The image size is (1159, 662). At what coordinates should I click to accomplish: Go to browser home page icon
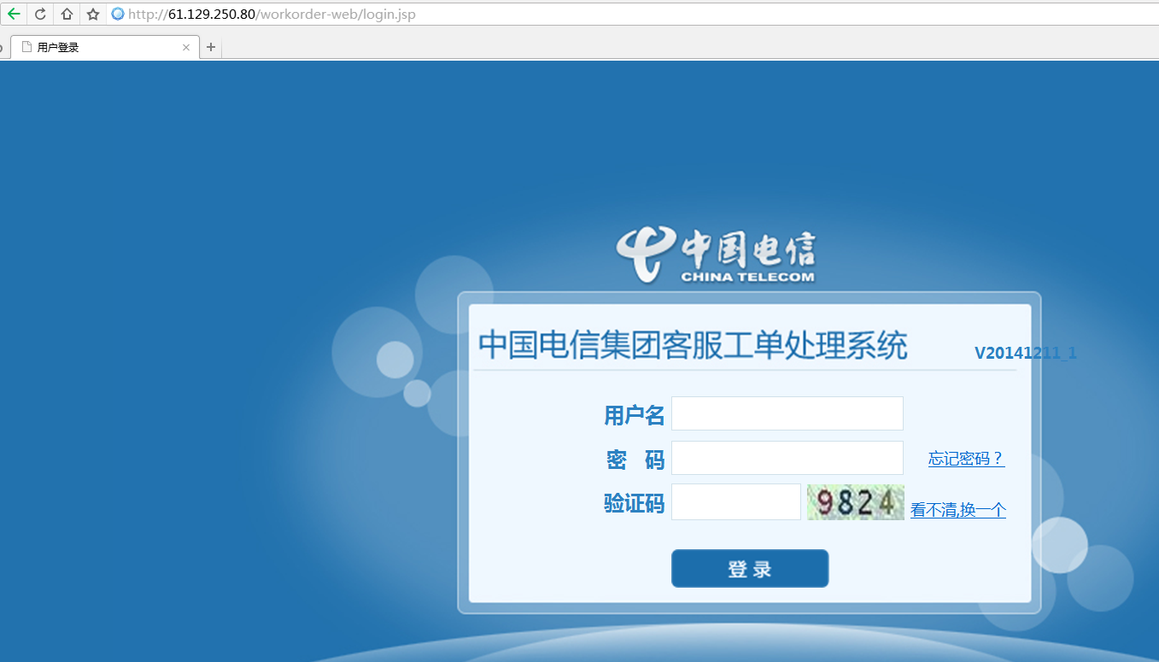[x=67, y=14]
